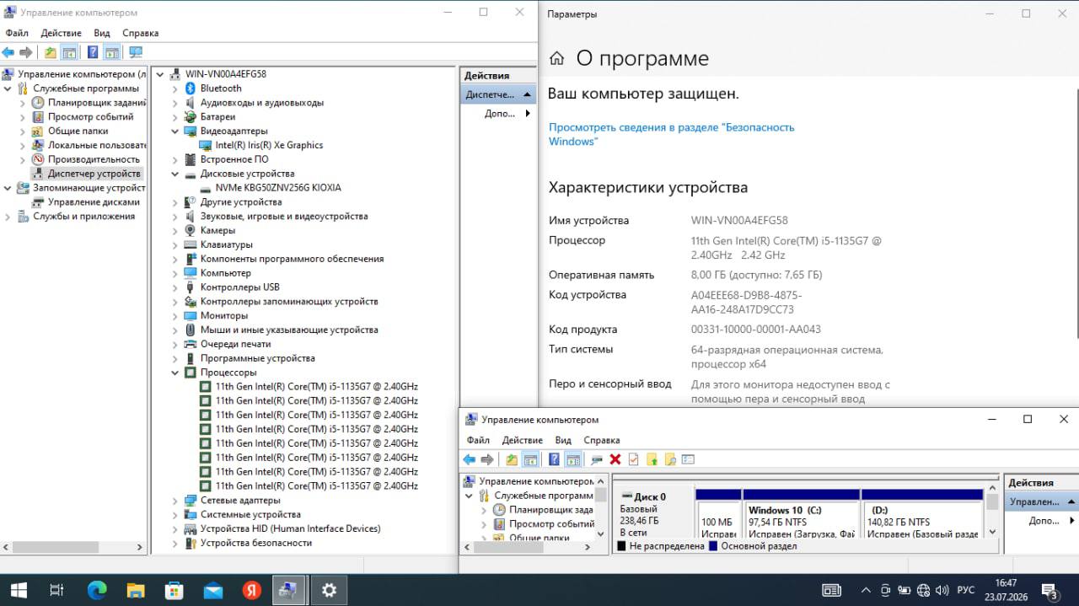Click Show/Hide action pane icon in top window

coord(110,52)
